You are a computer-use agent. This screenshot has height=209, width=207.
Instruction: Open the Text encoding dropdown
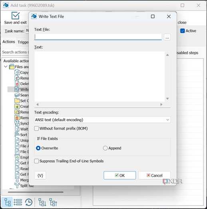point(102,120)
